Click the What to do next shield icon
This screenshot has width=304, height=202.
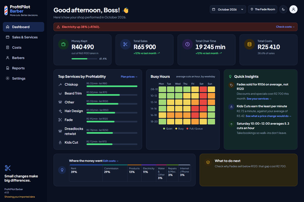[x=208, y=163]
